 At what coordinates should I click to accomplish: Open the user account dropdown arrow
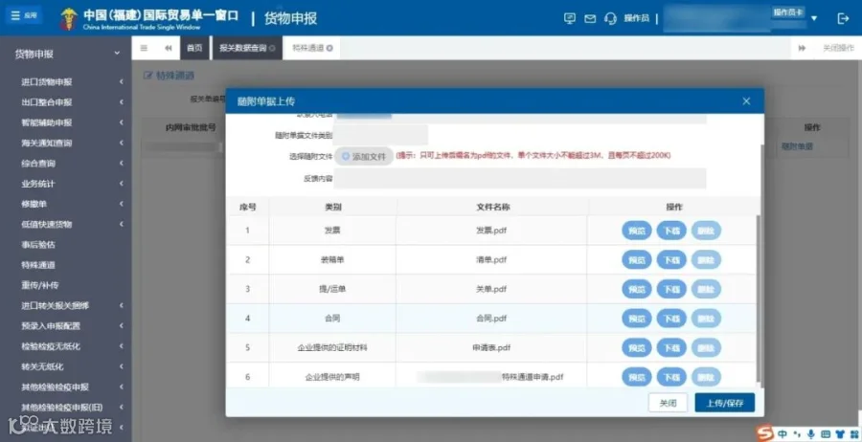coord(814,19)
